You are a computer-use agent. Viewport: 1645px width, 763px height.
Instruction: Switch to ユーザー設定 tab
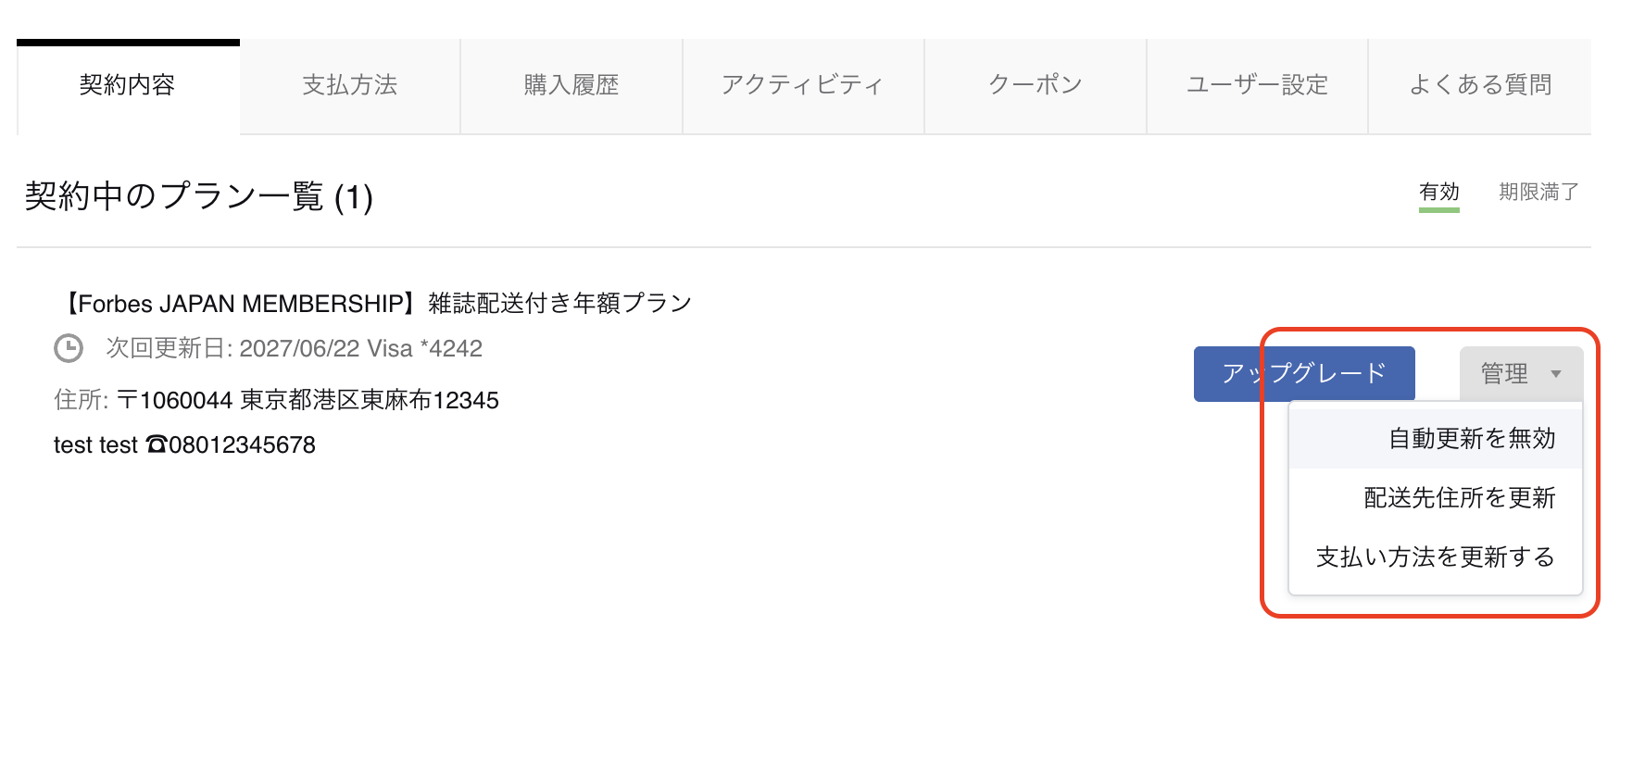pyautogui.click(x=1257, y=86)
